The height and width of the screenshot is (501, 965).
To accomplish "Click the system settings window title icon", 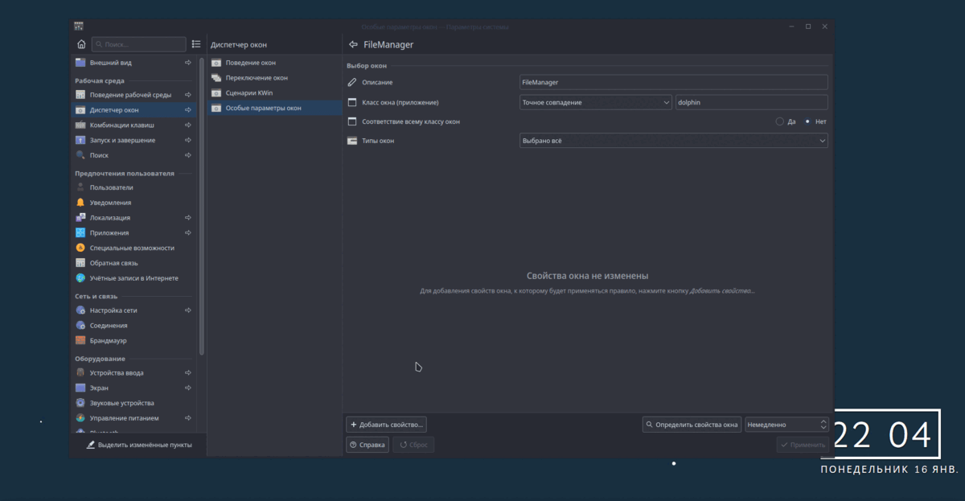I will tap(78, 27).
